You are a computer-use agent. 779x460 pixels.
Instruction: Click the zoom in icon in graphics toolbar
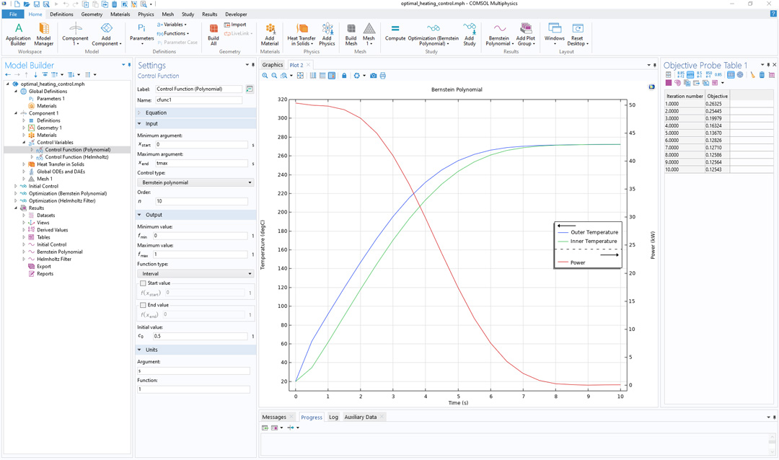pos(265,76)
